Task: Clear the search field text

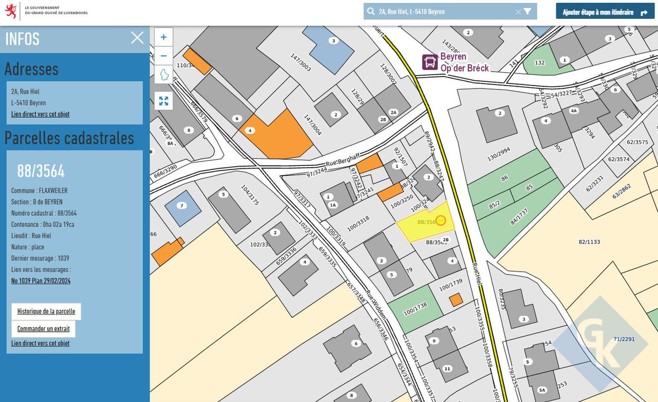Action: click(x=518, y=11)
